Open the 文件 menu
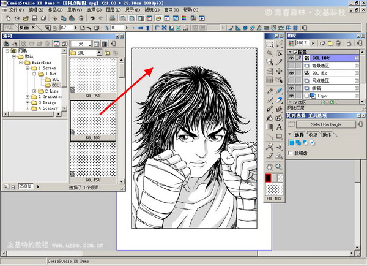Image resolution: width=367 pixels, height=266 pixels. tap(16, 10)
